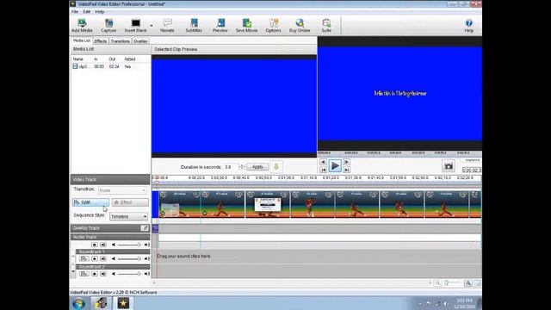
Task: Step forward one frame in preview
Action: [x=346, y=162]
